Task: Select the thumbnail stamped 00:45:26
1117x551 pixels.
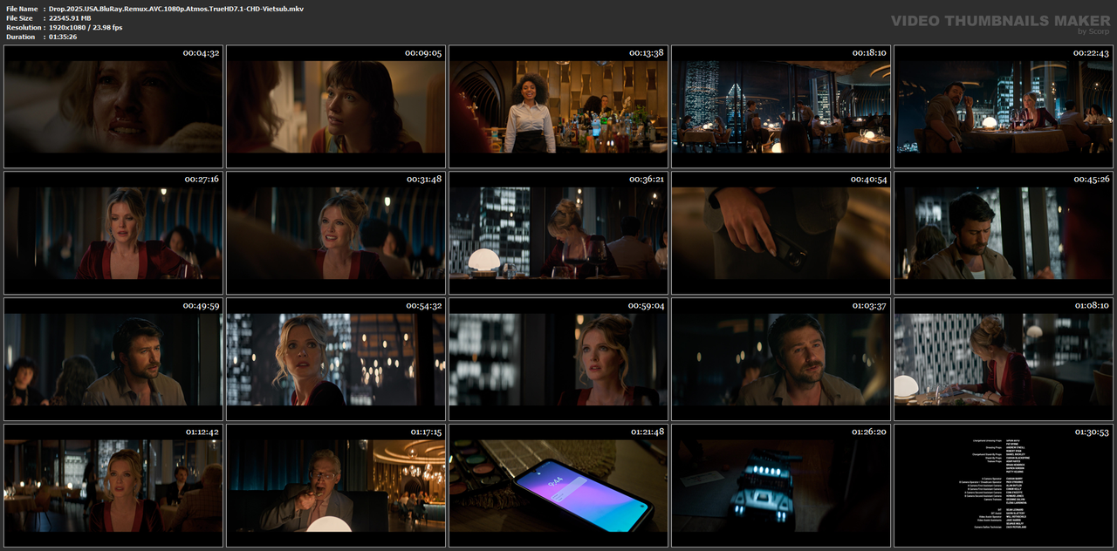Action: point(1004,233)
